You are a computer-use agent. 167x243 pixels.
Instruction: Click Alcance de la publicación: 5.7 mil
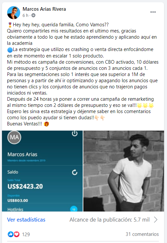pyautogui.click(x=110, y=220)
